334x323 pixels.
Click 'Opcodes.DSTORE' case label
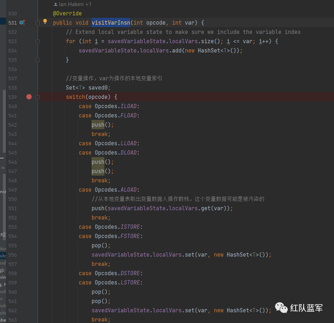pyautogui.click(x=117, y=273)
